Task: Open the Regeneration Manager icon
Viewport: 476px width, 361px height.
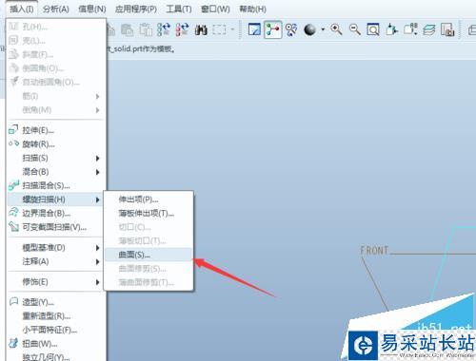Action: pos(183,29)
